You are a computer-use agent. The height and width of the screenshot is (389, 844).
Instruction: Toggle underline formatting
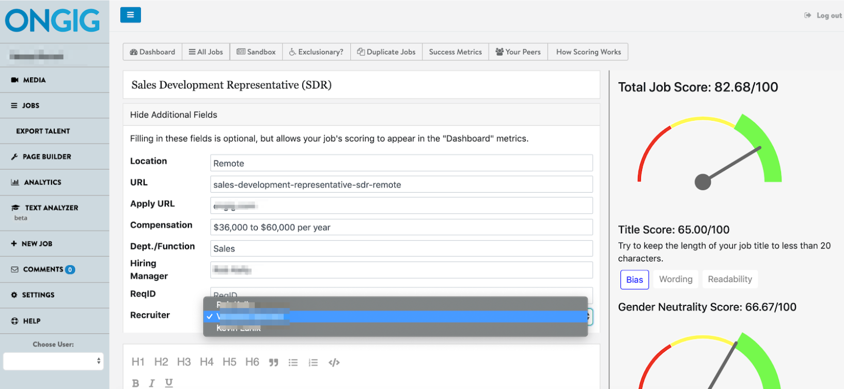click(x=169, y=383)
